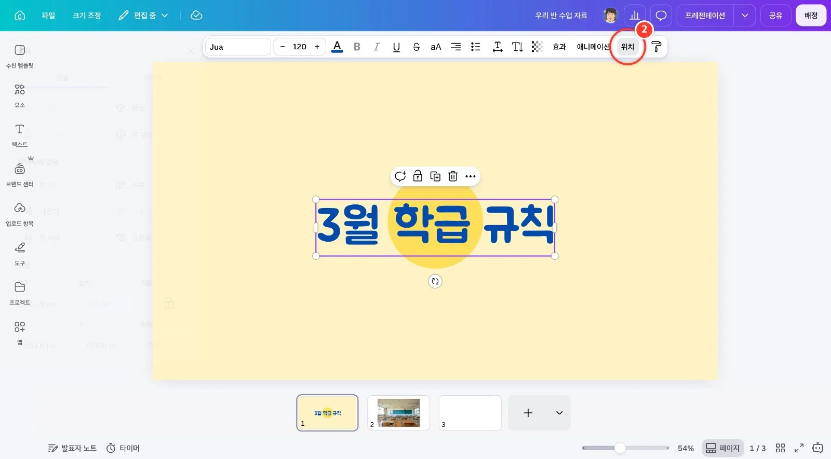Open the analytics chart icon
831x459 pixels.
(635, 16)
